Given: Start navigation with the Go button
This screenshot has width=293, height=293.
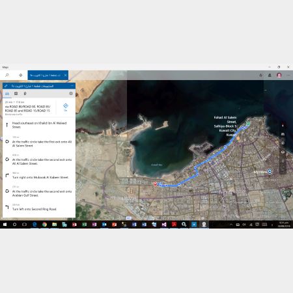Looking at the screenshot, I should (66, 107).
